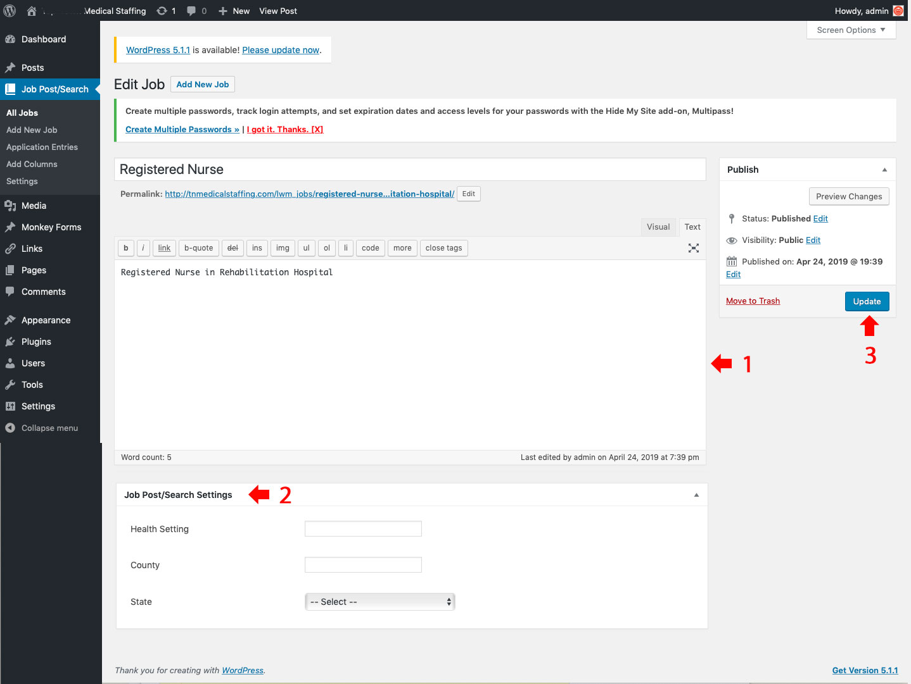Switch to the Text editor tab
This screenshot has width=911, height=684.
(x=692, y=227)
